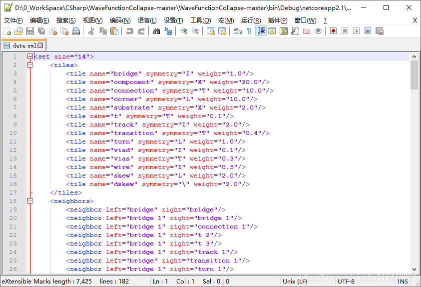Open the 窗口(W) menu
Viewport: 421px width, 287px height.
(x=305, y=20)
